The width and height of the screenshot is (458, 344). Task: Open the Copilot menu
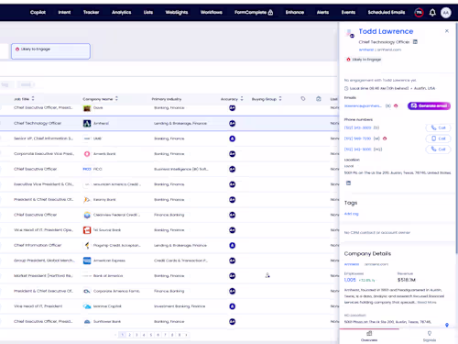(x=38, y=12)
